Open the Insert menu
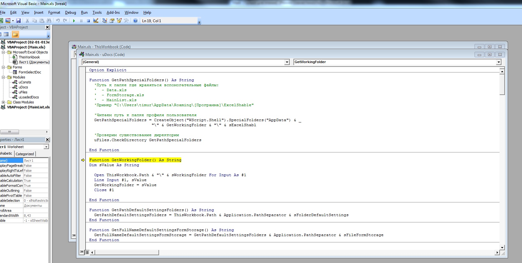 coord(39,12)
